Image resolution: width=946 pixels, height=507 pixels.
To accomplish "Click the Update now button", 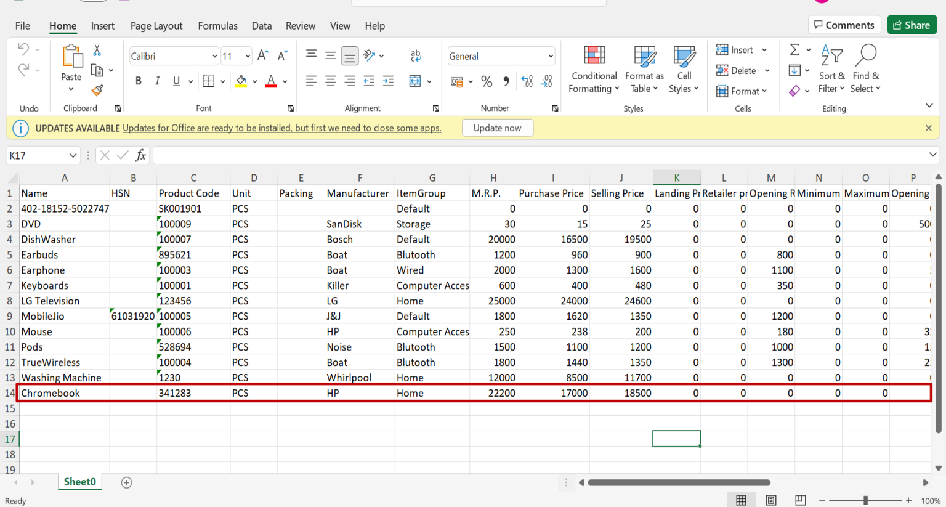I will pyautogui.click(x=498, y=128).
